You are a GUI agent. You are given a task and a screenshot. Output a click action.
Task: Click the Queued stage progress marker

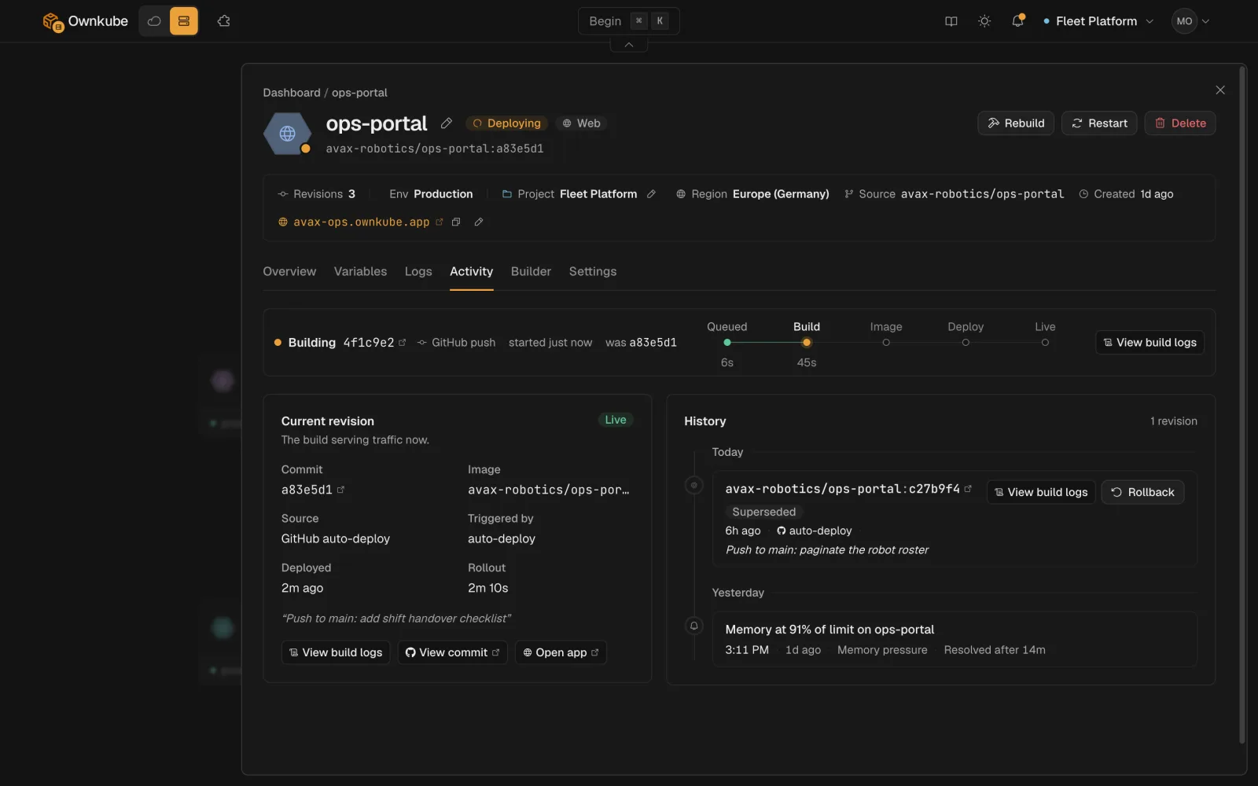pos(727,343)
